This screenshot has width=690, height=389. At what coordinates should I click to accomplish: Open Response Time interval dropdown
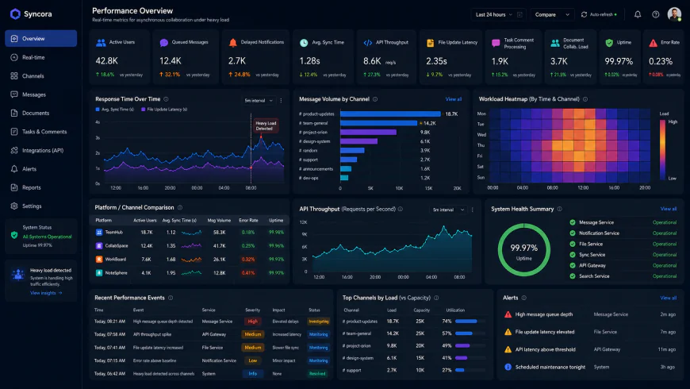point(259,101)
